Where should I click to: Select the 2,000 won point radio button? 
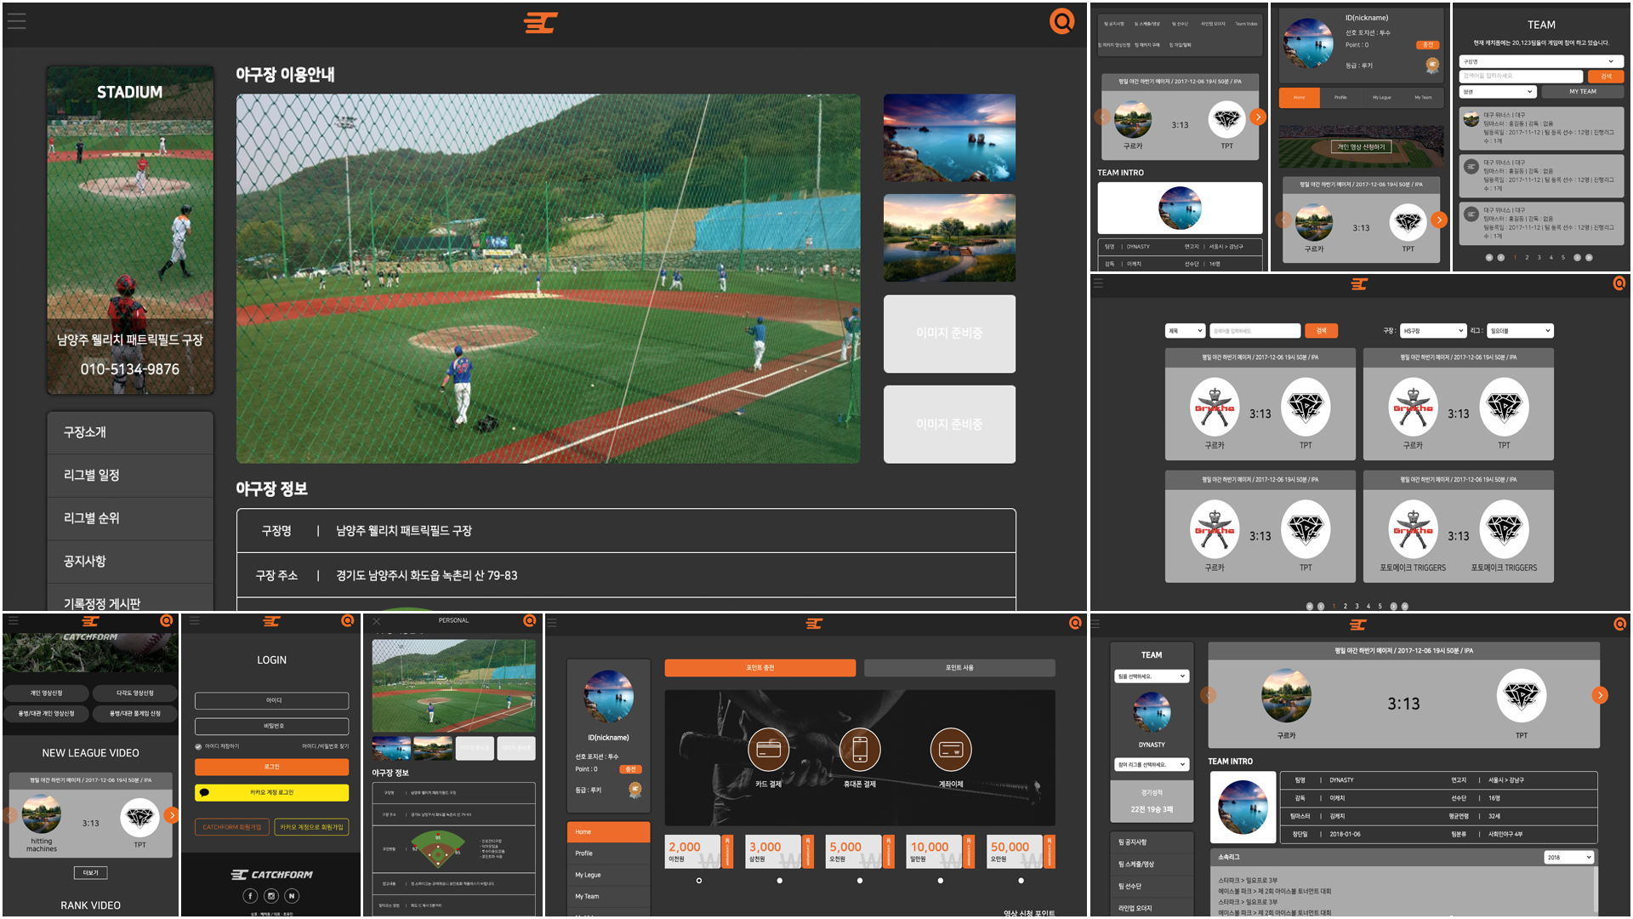pos(699,881)
